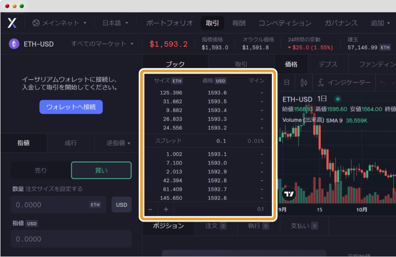Open コンペティション page
The width and height of the screenshot is (396, 257).
[x=285, y=23]
